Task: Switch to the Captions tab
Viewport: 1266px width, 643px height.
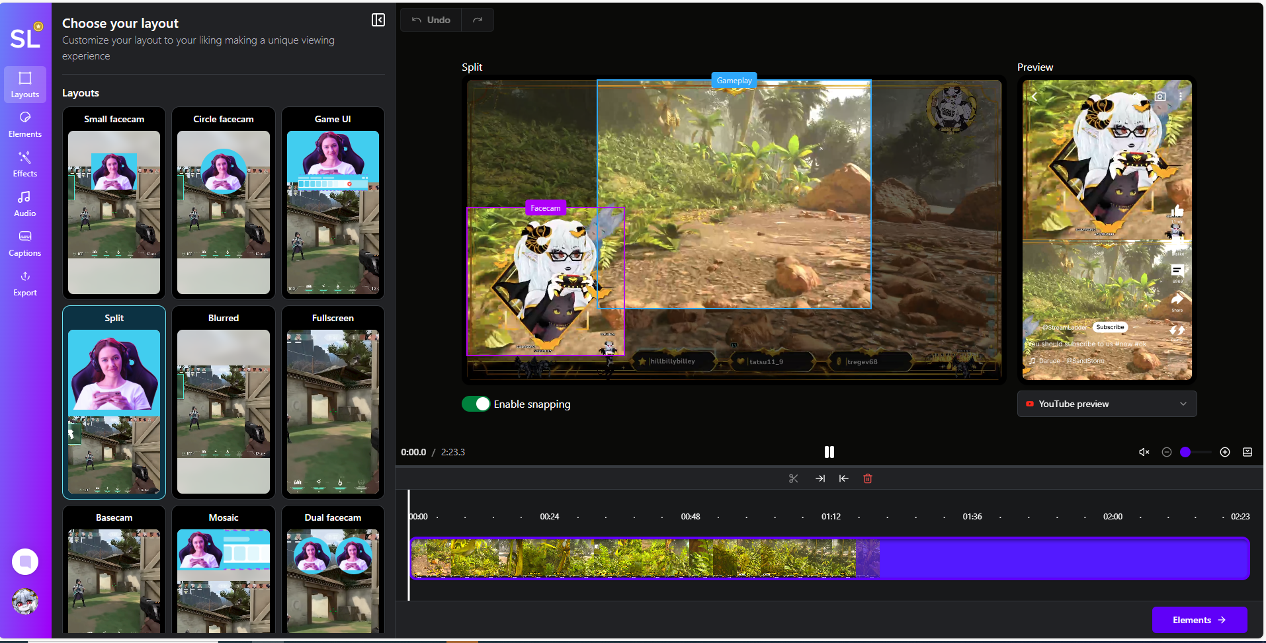Action: click(25, 243)
